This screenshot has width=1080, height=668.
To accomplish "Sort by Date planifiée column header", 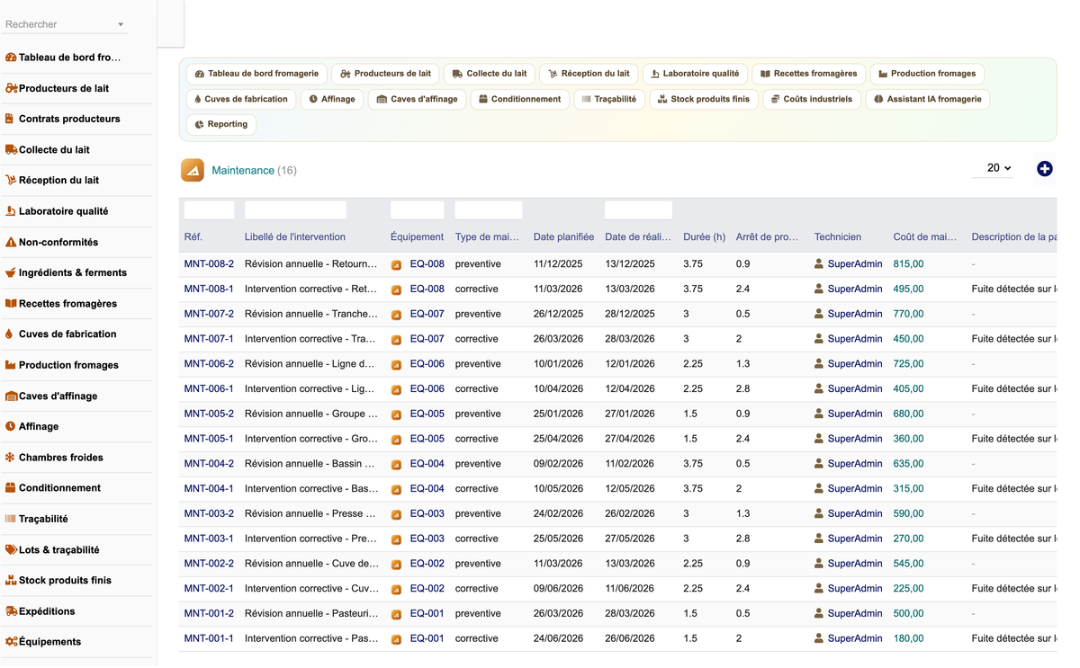I will tap(563, 237).
